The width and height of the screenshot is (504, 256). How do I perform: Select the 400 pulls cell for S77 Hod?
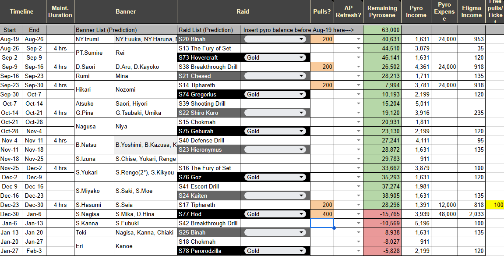pyautogui.click(x=322, y=214)
